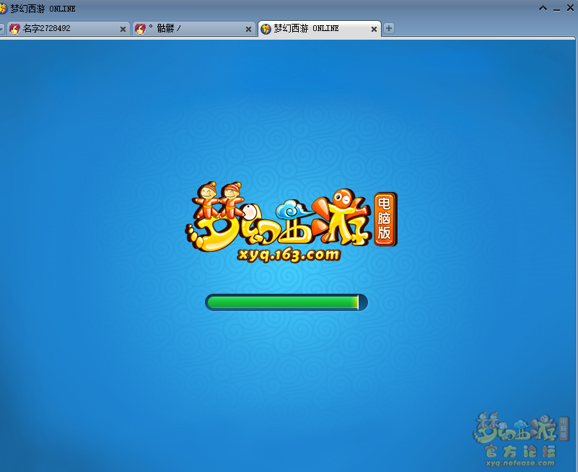The image size is (578, 472).
Task: Click the red 电脑版 badge beside the logo
Action: pyautogui.click(x=385, y=219)
